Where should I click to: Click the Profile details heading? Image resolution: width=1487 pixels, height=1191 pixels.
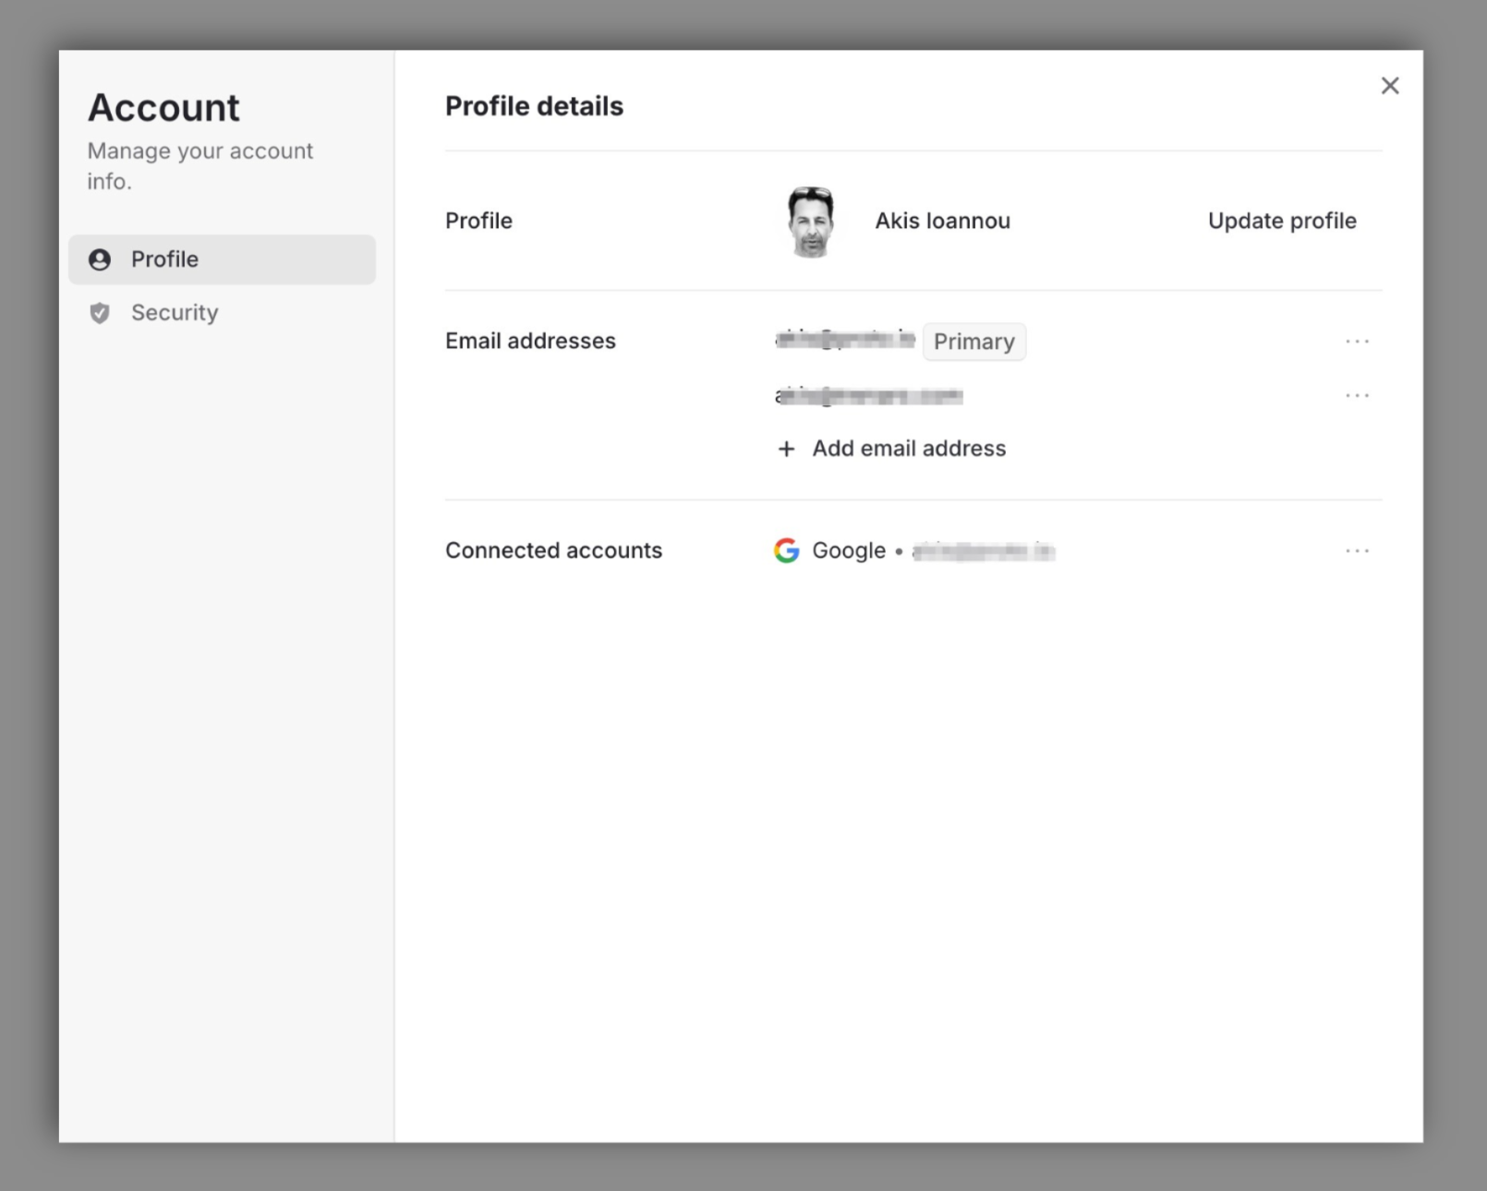tap(534, 105)
